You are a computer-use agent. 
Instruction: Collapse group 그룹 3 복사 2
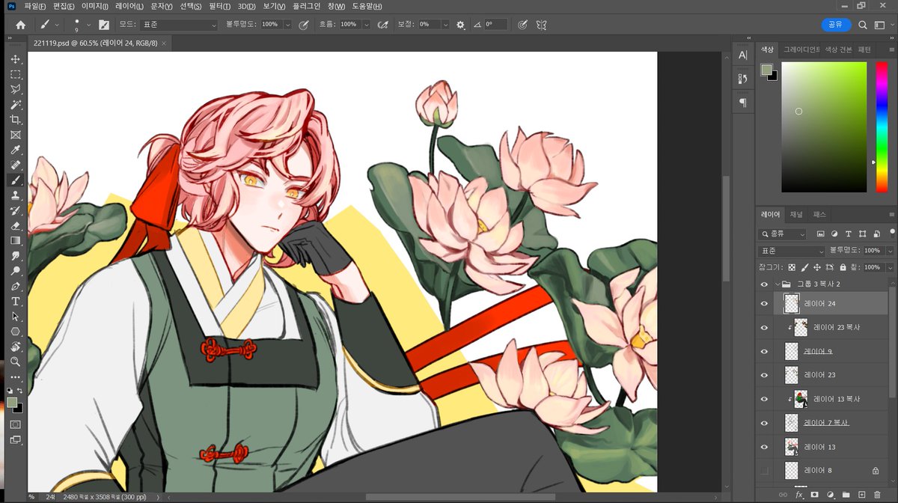click(x=777, y=284)
